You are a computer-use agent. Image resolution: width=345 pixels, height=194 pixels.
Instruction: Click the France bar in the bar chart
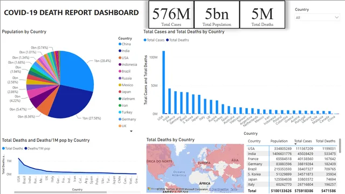tap(175, 102)
